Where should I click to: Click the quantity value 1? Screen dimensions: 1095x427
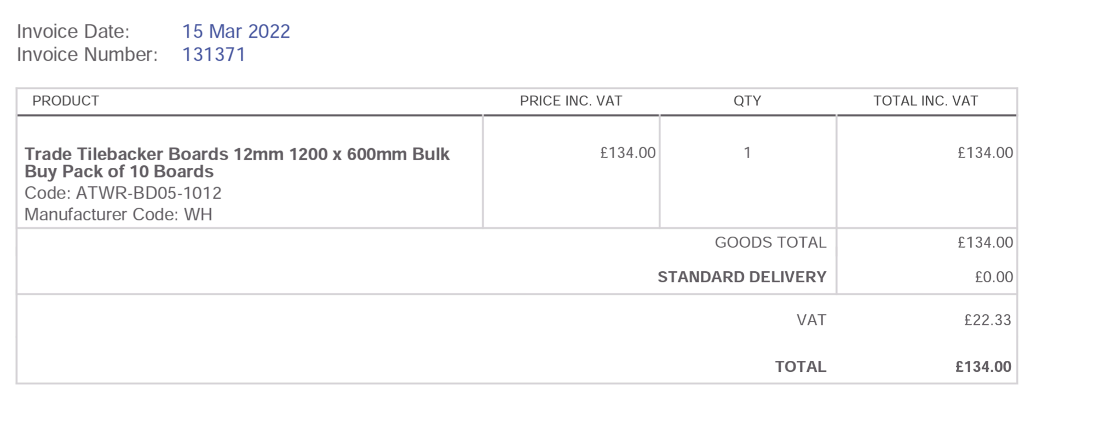coord(747,153)
